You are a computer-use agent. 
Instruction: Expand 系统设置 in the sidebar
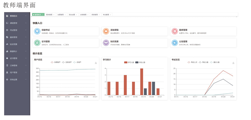16,80
